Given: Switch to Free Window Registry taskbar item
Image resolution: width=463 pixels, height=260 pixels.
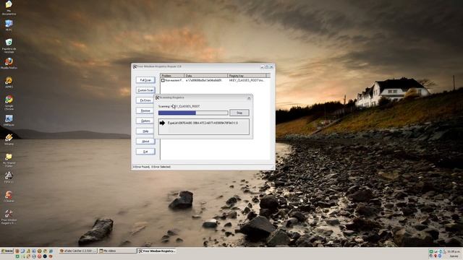Looking at the screenshot, I should (x=157, y=251).
